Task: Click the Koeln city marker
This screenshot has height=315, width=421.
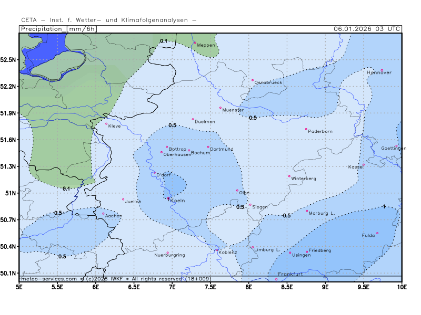Action: click(168, 198)
